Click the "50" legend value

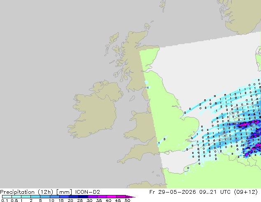128,200
